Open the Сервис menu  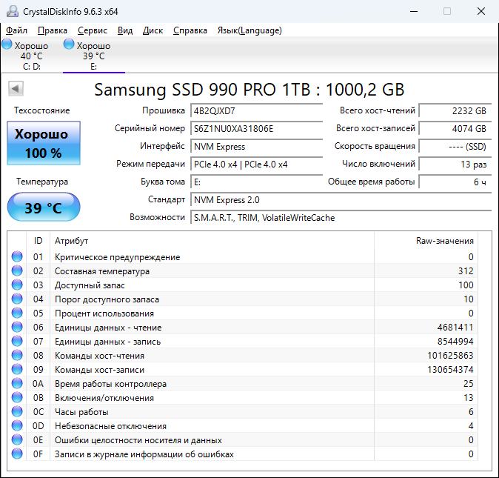point(92,30)
